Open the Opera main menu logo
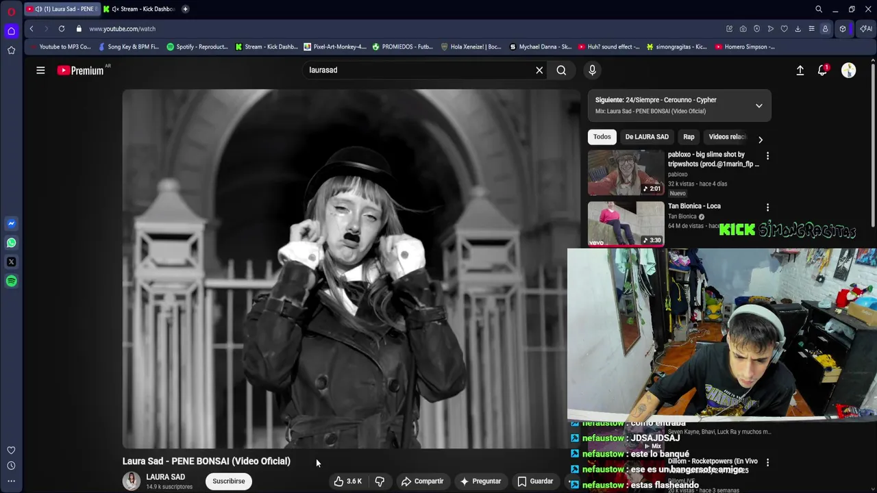 (11, 12)
